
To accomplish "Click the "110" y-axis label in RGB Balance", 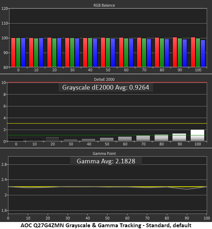I will (4, 23).
